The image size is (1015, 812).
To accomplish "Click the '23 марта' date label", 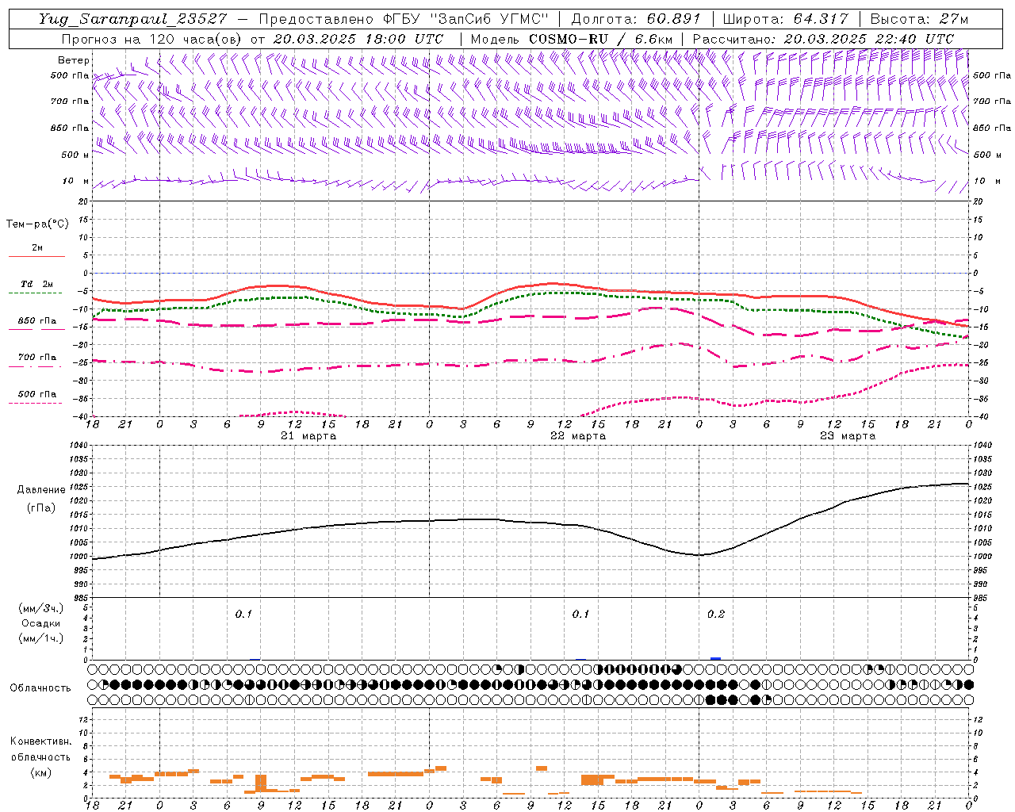I will point(848,436).
